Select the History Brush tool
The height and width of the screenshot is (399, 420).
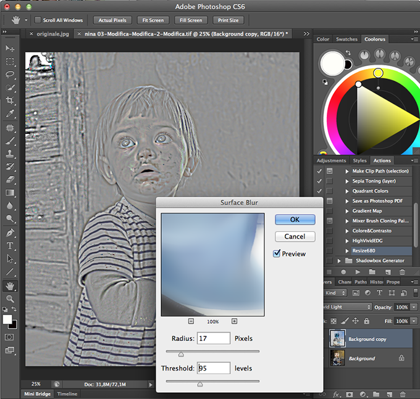pyautogui.click(x=10, y=167)
